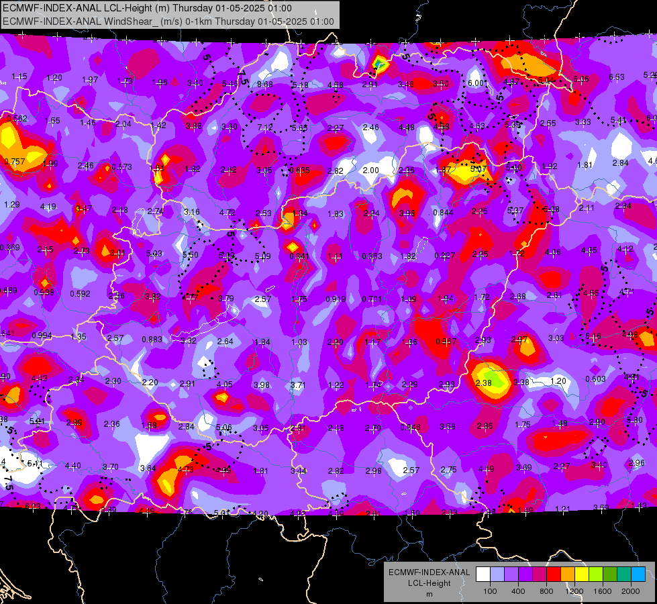Click the 800 label under the legend

pos(546,591)
